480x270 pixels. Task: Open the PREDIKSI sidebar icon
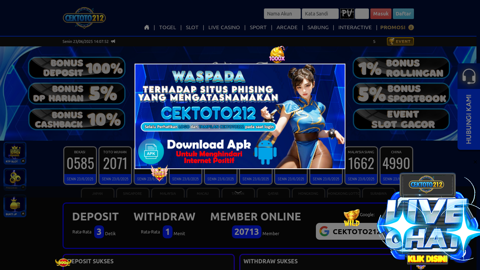click(15, 180)
